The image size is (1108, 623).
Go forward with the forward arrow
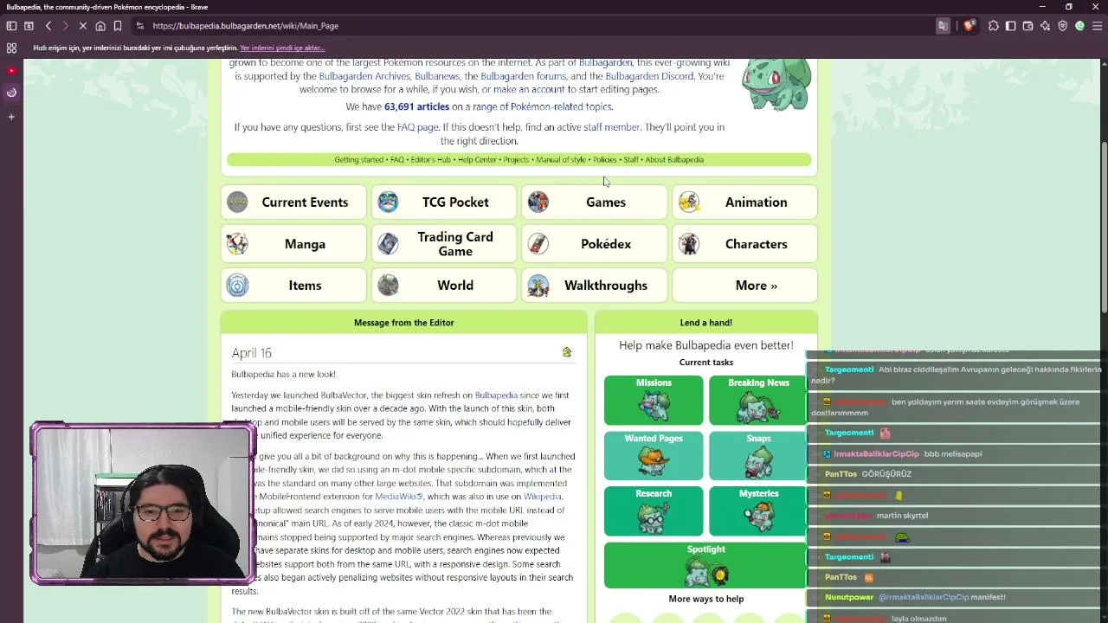[x=65, y=26]
